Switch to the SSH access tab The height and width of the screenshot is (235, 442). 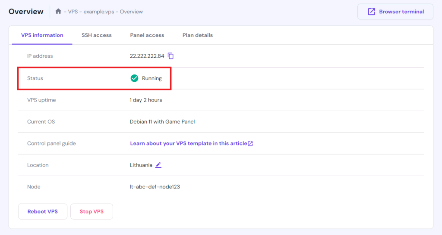tap(97, 35)
